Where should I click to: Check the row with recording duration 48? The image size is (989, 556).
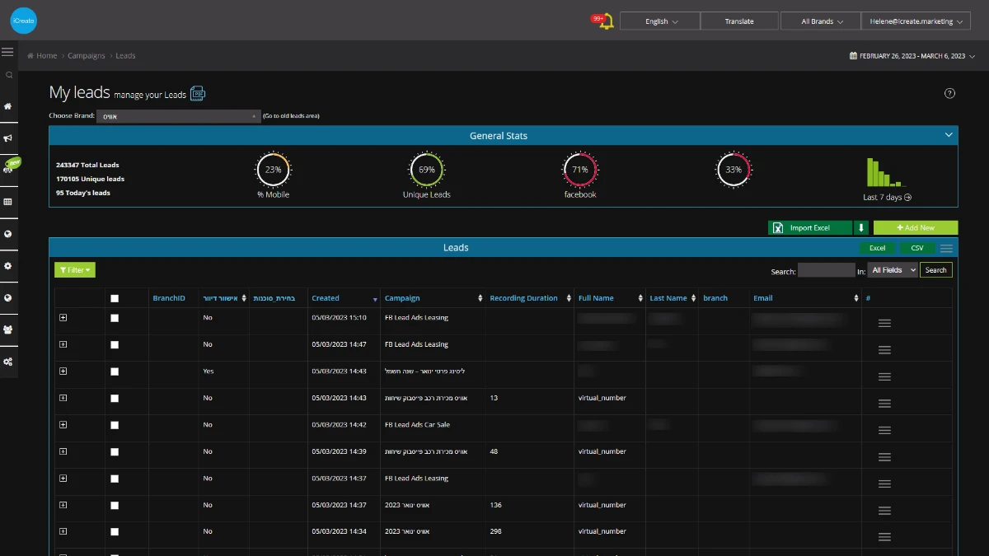(x=115, y=451)
